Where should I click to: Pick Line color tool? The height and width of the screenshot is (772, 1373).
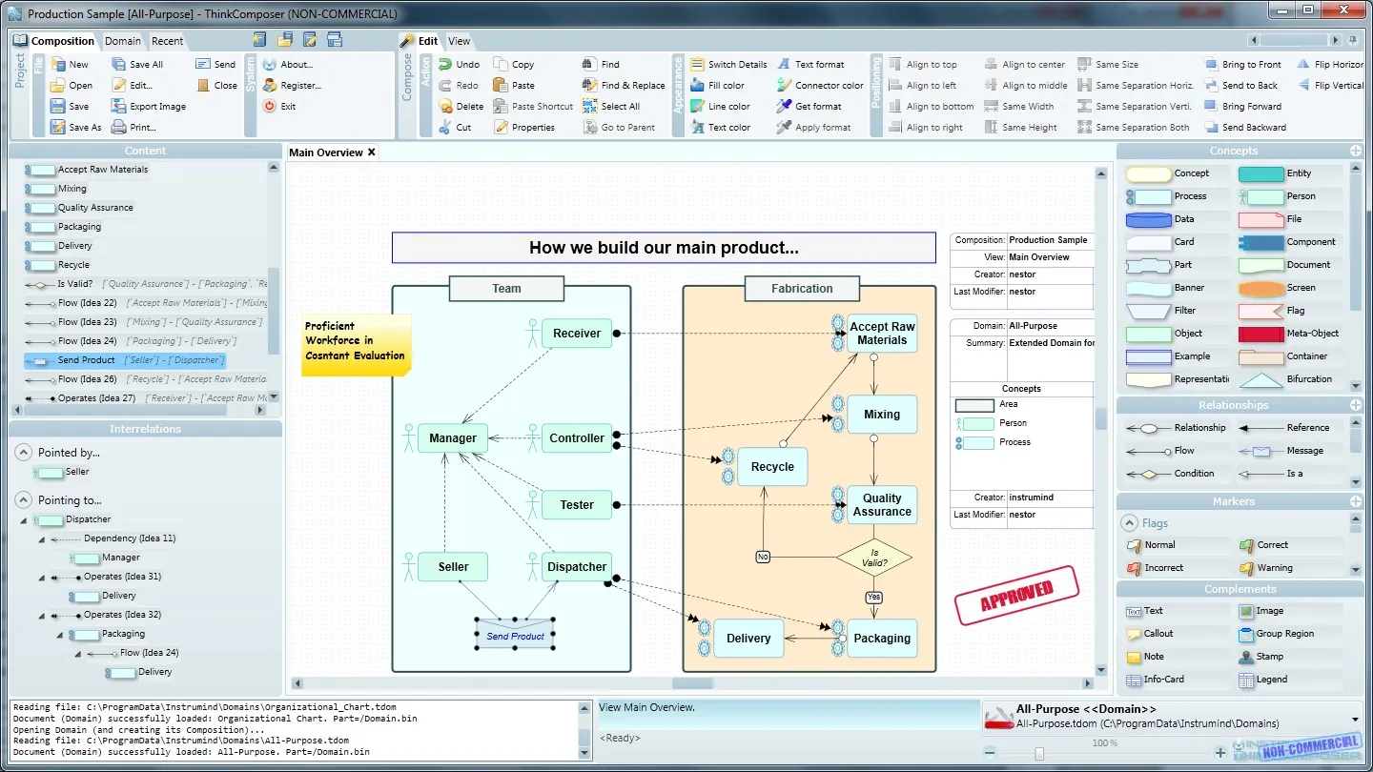720,107
